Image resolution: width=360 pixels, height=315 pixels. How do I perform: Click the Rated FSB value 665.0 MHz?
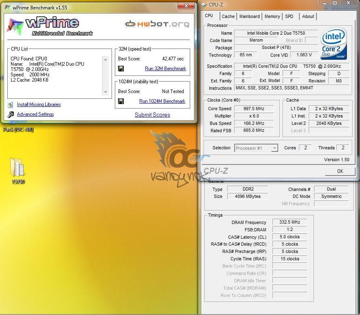point(254,131)
